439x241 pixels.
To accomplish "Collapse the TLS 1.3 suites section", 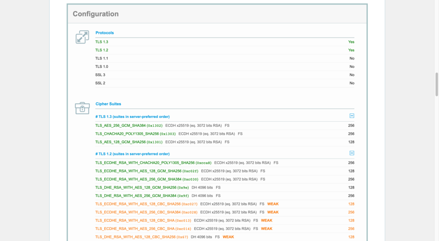I will click(352, 116).
